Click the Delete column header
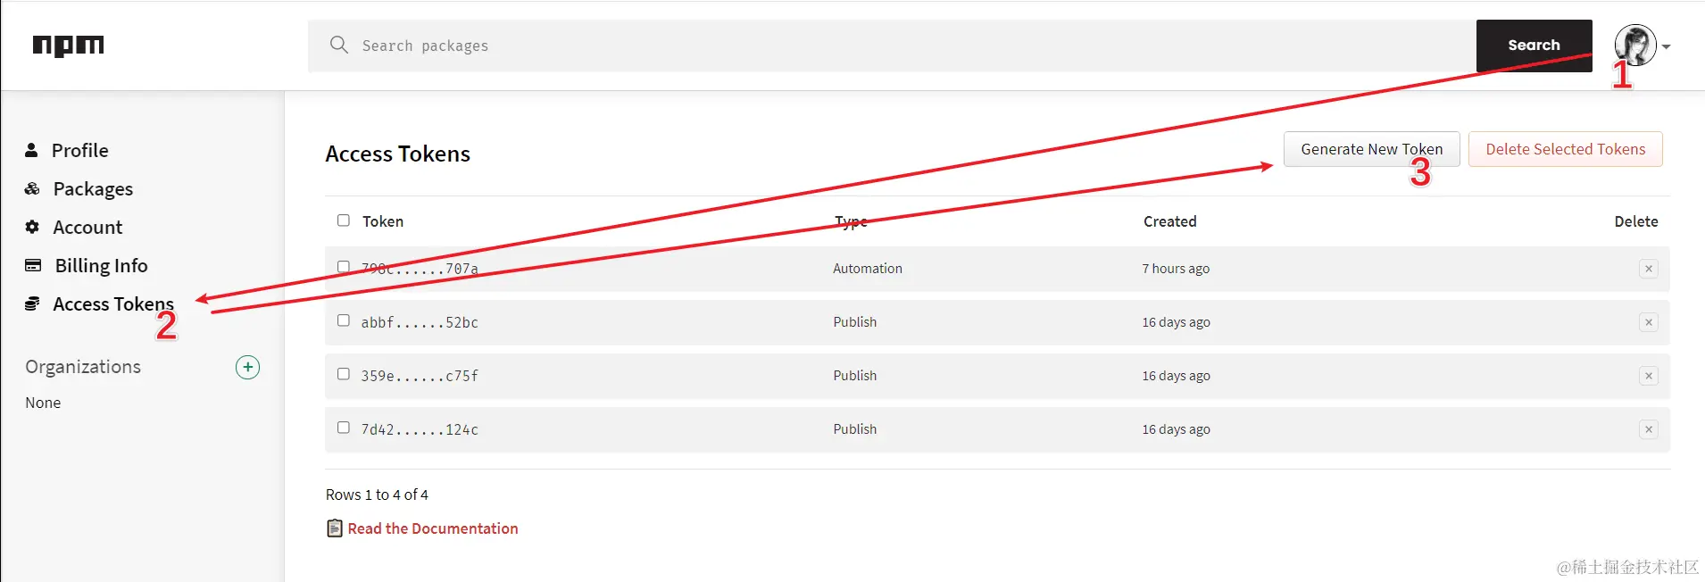Viewport: 1705px width, 582px height. click(1635, 221)
